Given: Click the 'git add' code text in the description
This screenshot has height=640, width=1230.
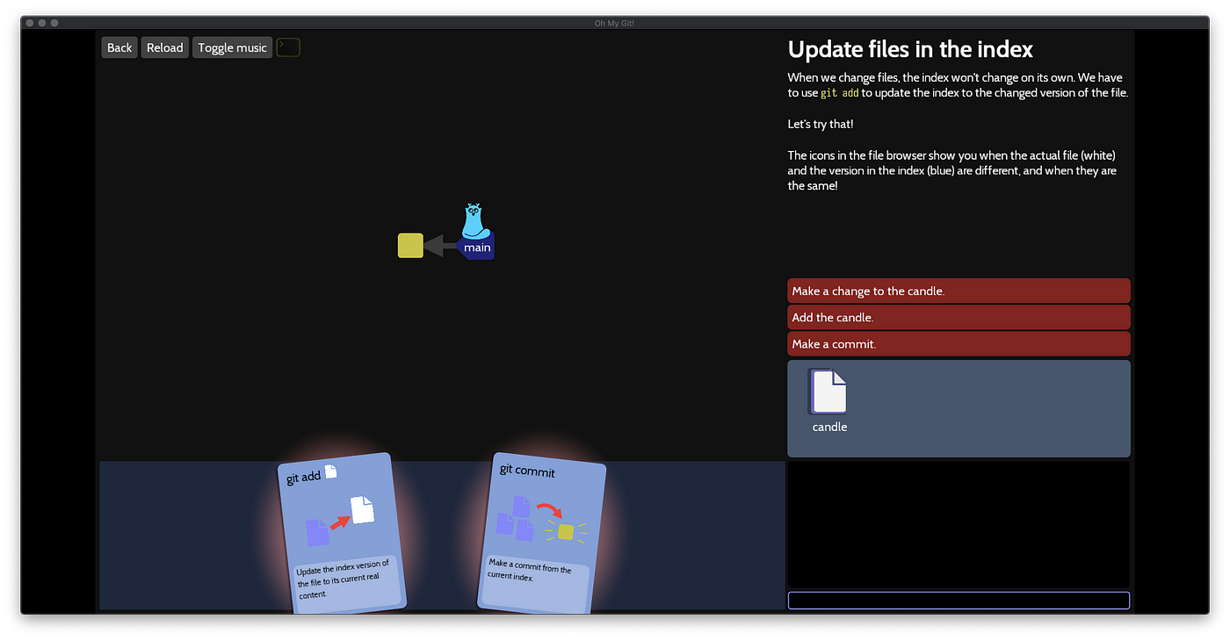Looking at the screenshot, I should (839, 93).
